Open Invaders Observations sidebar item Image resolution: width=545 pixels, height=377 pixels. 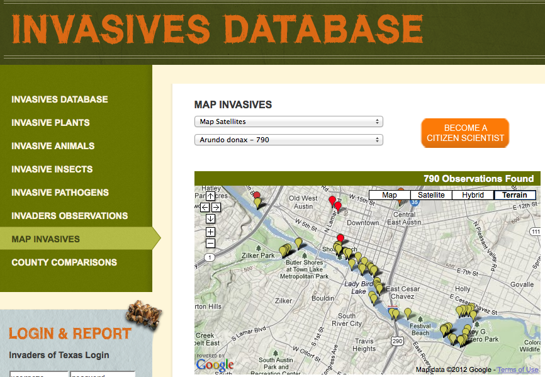(69, 216)
